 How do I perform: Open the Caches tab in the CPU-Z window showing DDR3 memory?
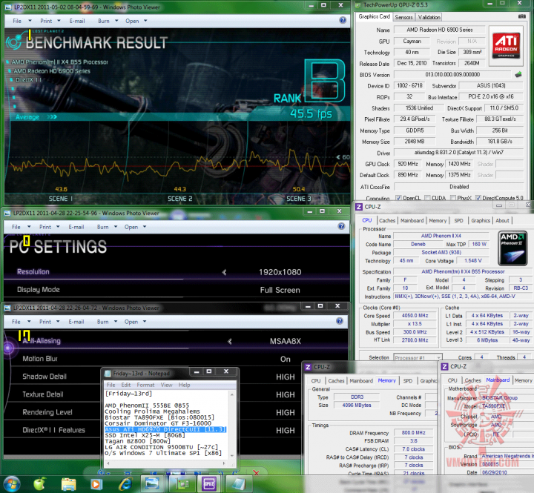click(336, 380)
